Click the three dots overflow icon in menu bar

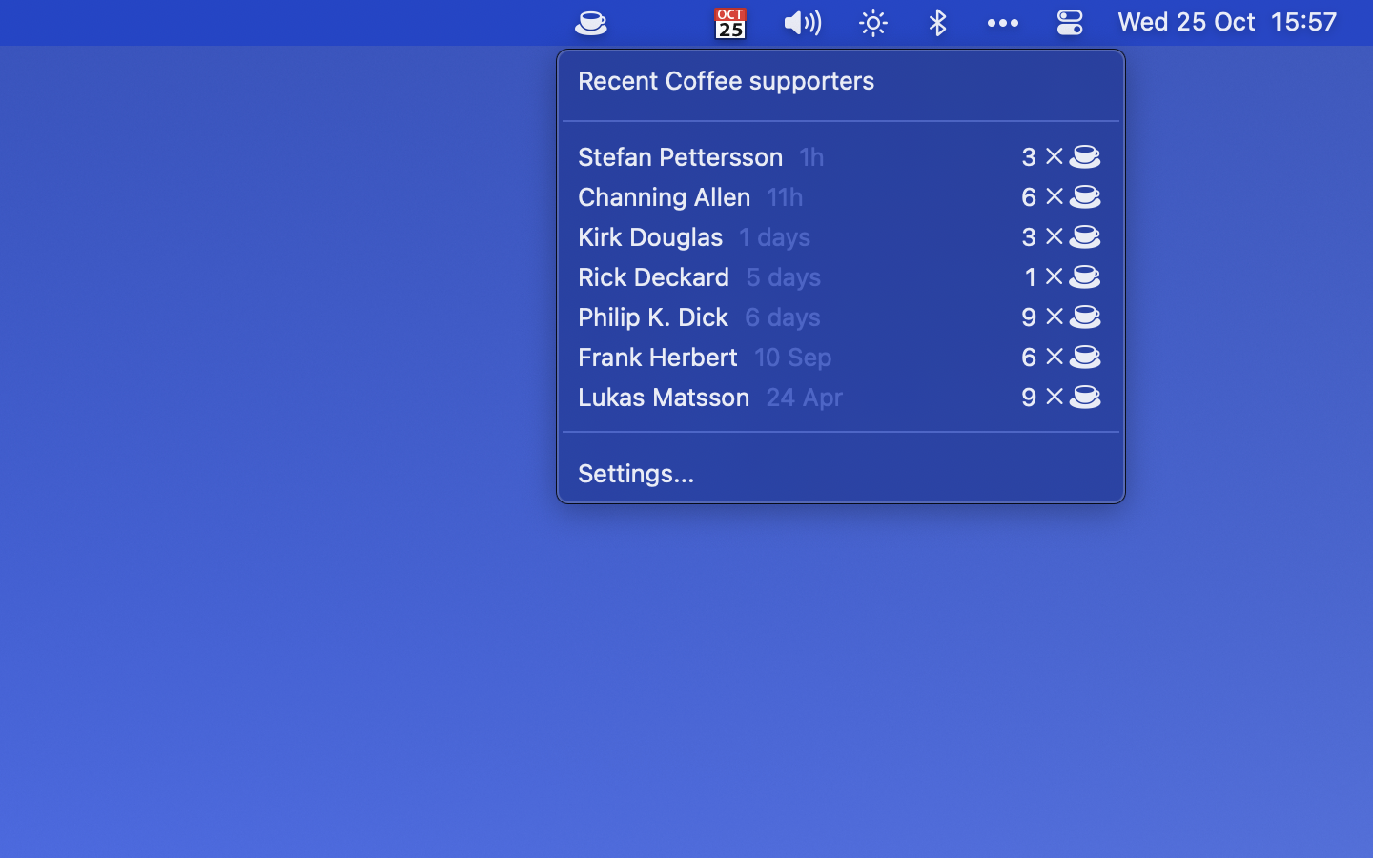coord(1003,23)
